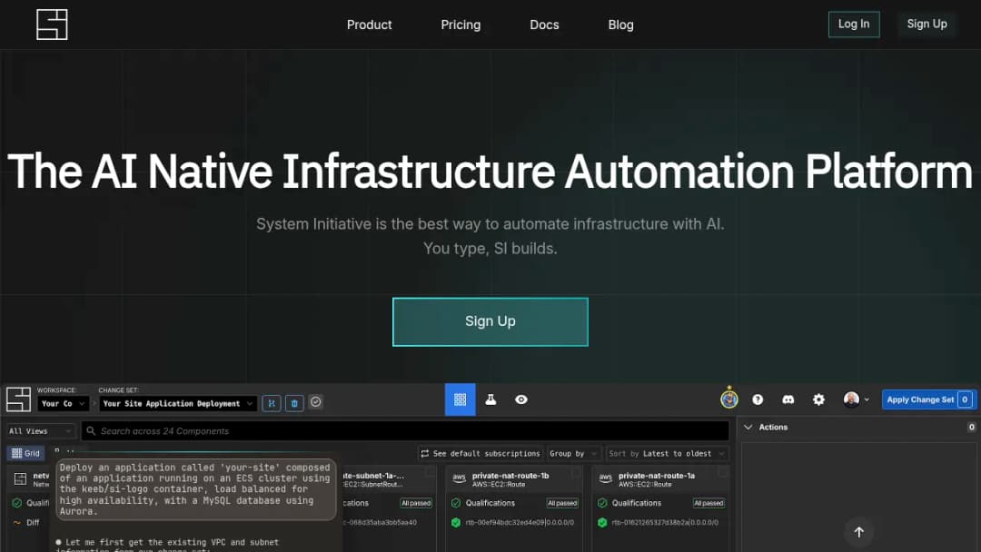The image size is (981, 552).
Task: Click the green hexagon resource icon beside rtb-00ef94bdc32ed4e09
Action: pyautogui.click(x=455, y=523)
